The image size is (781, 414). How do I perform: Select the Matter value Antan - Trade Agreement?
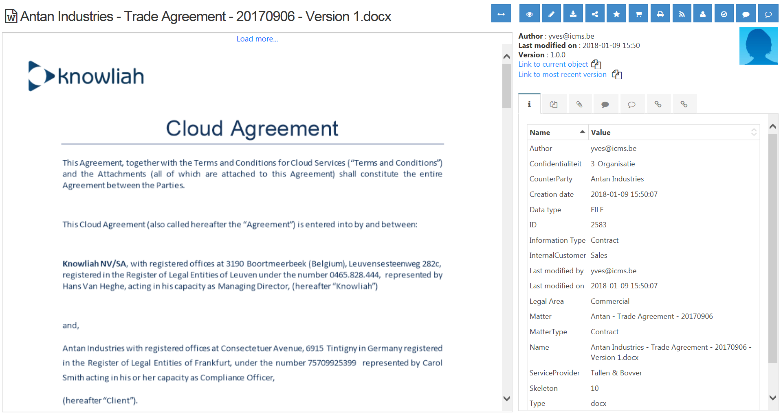pos(652,316)
